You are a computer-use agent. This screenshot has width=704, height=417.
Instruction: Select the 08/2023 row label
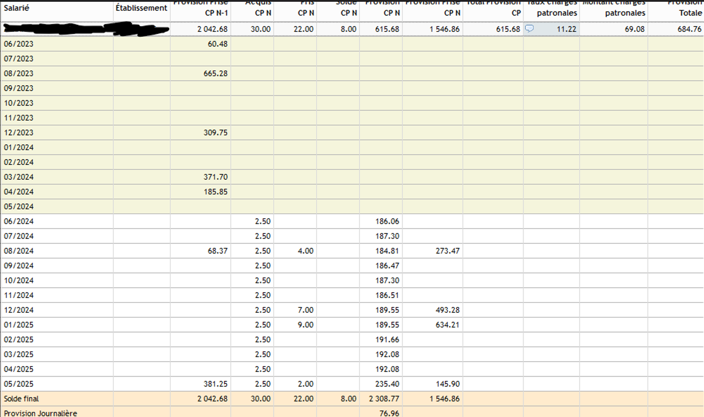(x=19, y=73)
